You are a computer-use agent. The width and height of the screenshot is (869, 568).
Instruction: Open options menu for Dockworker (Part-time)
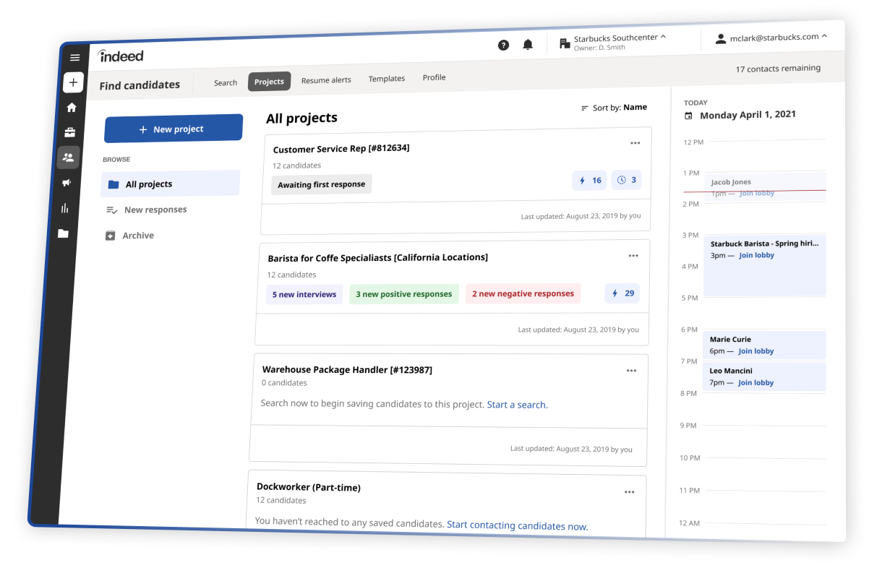click(x=629, y=492)
